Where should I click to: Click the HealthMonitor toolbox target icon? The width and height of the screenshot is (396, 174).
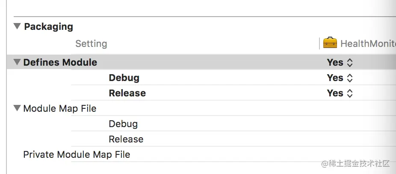tap(330, 43)
